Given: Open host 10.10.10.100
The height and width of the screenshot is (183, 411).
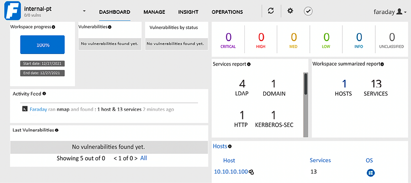Looking at the screenshot, I should [231, 172].
